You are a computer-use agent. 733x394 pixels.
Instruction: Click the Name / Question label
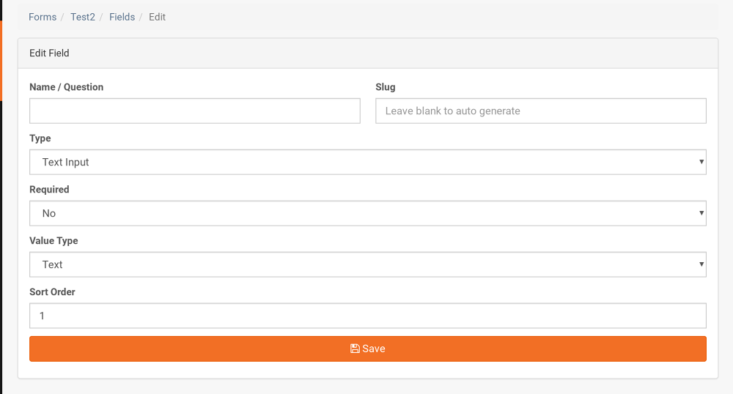tap(67, 87)
